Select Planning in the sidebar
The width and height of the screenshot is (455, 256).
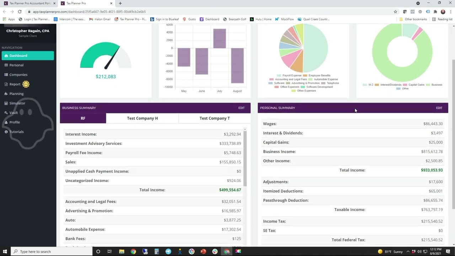click(x=16, y=94)
